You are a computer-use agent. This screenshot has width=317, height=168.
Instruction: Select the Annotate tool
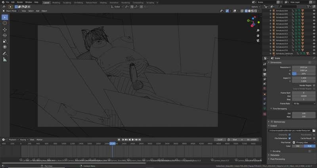pos(5,53)
